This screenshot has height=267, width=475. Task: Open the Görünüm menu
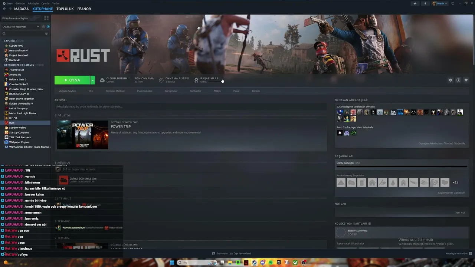21,3
